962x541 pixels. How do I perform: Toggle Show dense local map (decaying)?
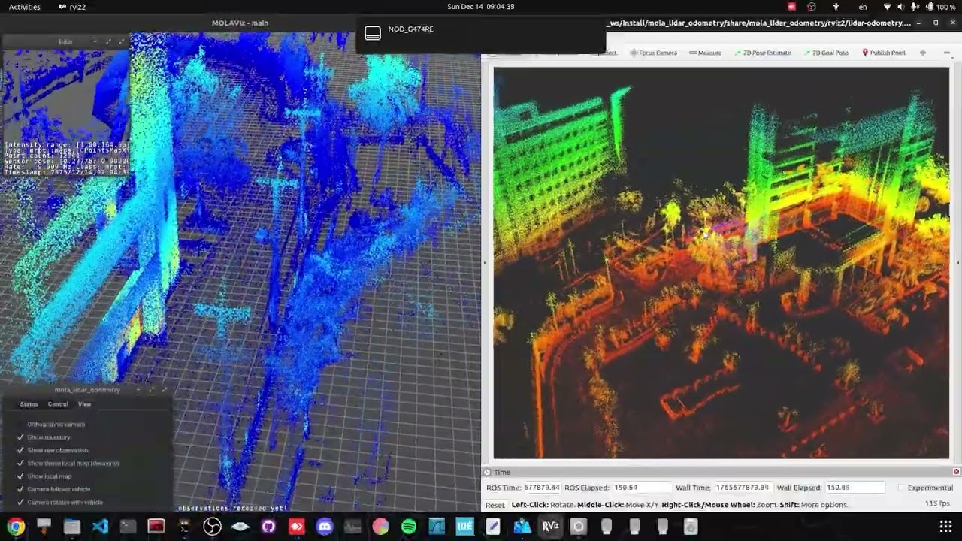click(68, 463)
